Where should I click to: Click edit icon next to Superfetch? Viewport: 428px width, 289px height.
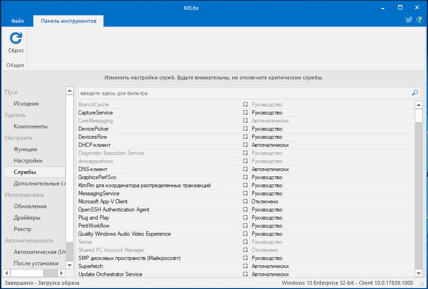[245, 266]
